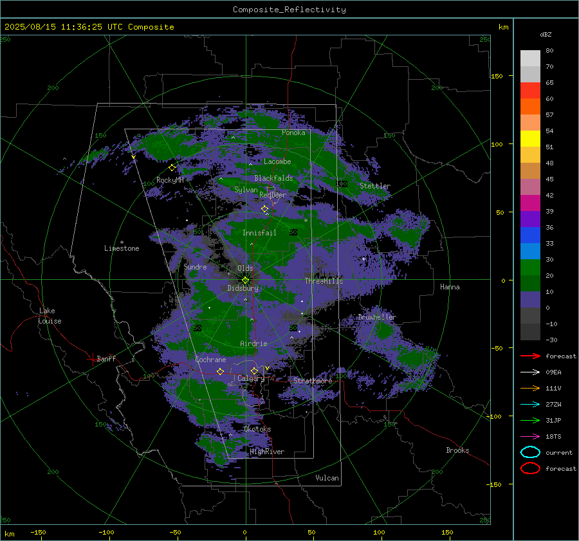579x541 pixels.
Task: Click the Okotoks city label
Action: pyautogui.click(x=257, y=429)
